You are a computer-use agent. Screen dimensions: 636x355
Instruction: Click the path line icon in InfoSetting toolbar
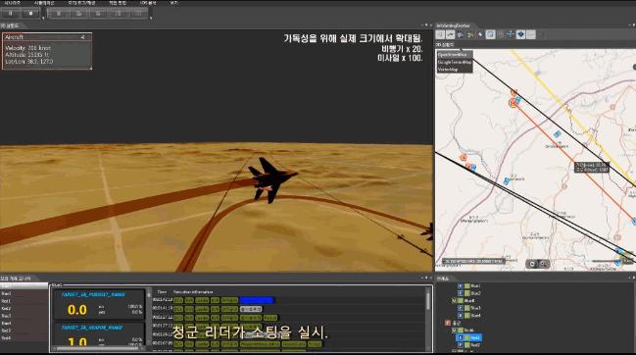click(x=450, y=35)
